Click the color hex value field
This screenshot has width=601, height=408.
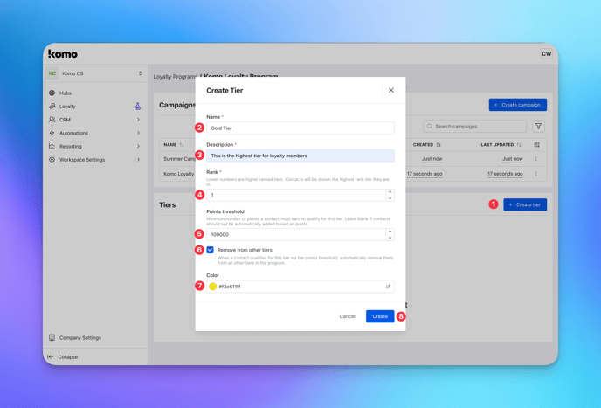[x=300, y=287]
